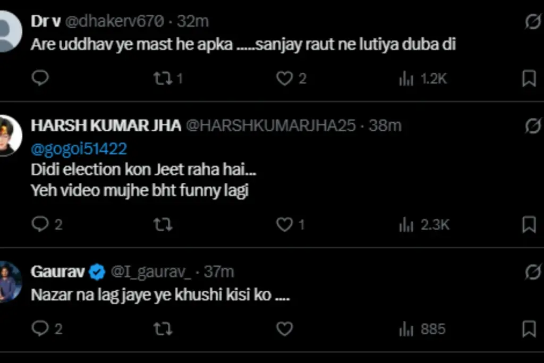The image size is (544, 363).
Task: Open the @gogoi51422 mention link
Action: coord(79,148)
